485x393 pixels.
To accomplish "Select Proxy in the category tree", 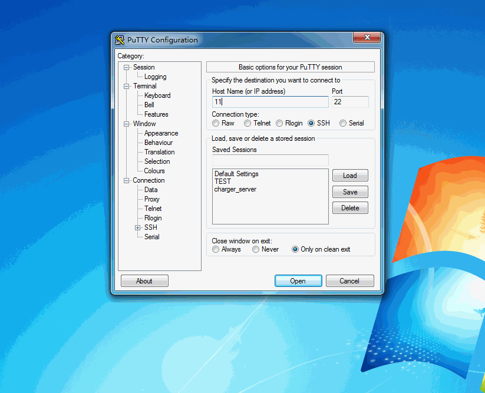I will [152, 199].
